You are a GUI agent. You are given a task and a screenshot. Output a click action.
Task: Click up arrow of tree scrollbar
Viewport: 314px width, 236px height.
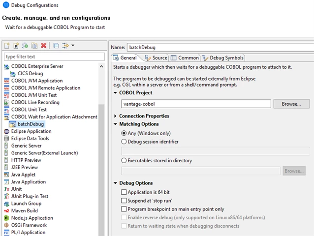[x=101, y=66]
